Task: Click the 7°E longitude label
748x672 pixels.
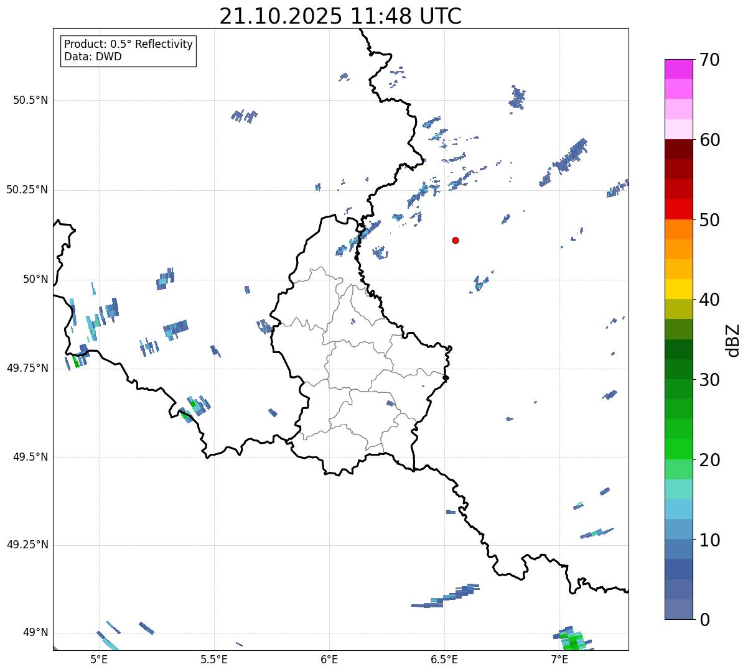Action: 559,660
